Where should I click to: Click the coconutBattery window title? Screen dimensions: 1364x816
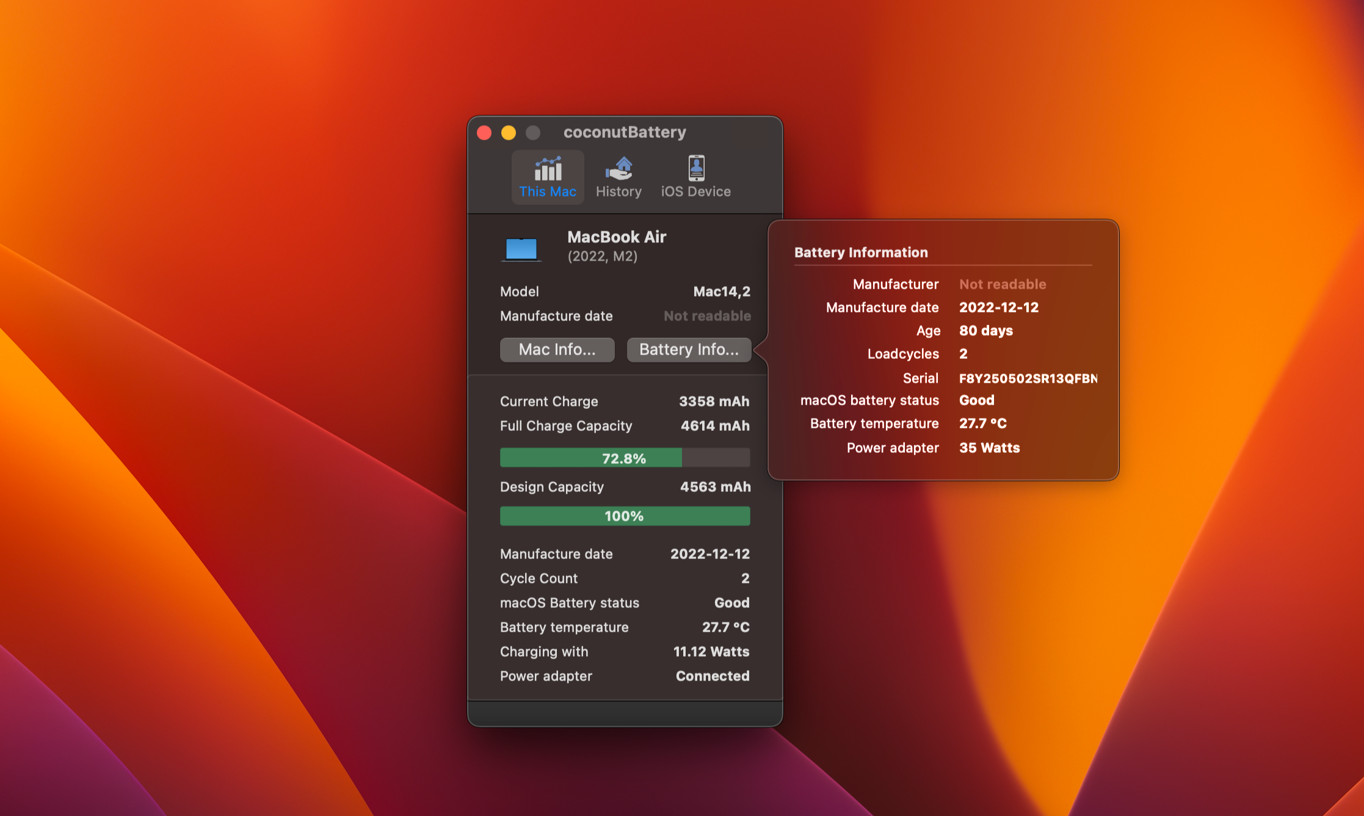[624, 132]
